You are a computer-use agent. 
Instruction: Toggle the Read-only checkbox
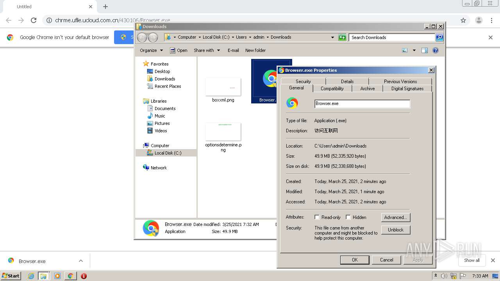pyautogui.click(x=317, y=217)
